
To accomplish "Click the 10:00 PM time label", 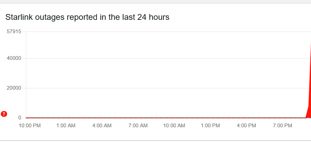I will pos(30,126).
